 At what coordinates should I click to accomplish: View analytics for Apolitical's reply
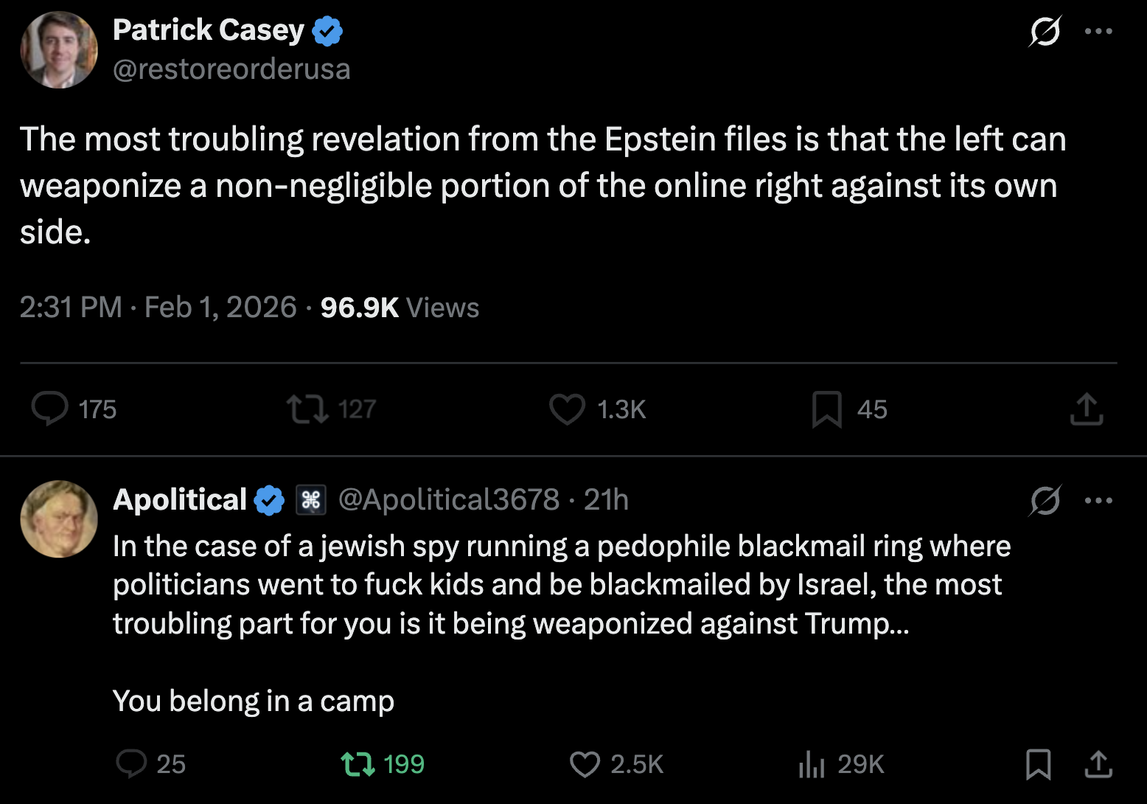812,764
